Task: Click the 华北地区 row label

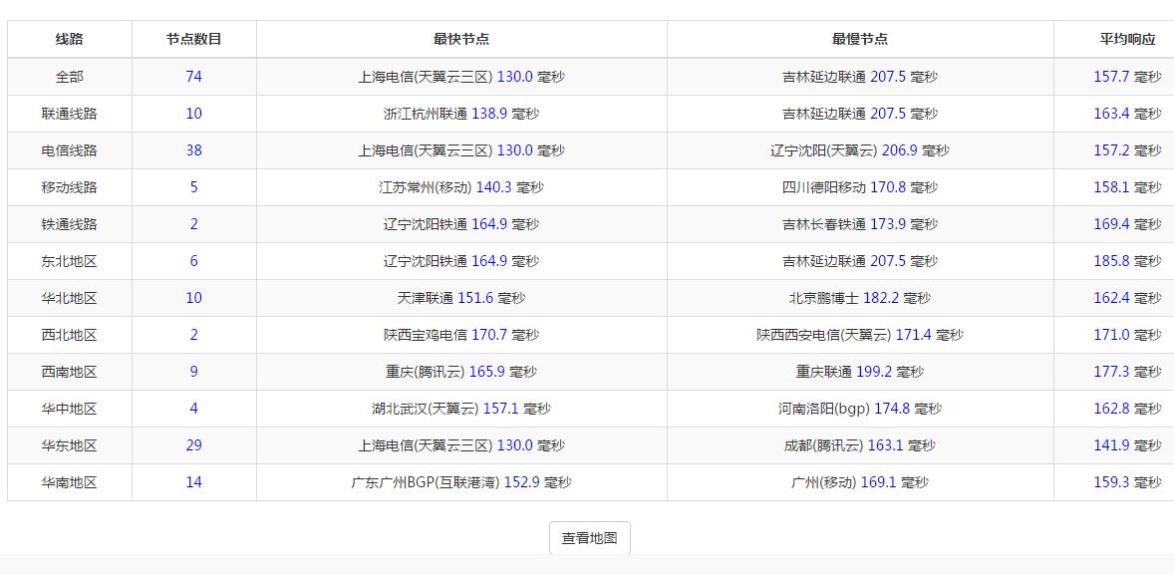Action: pos(70,298)
